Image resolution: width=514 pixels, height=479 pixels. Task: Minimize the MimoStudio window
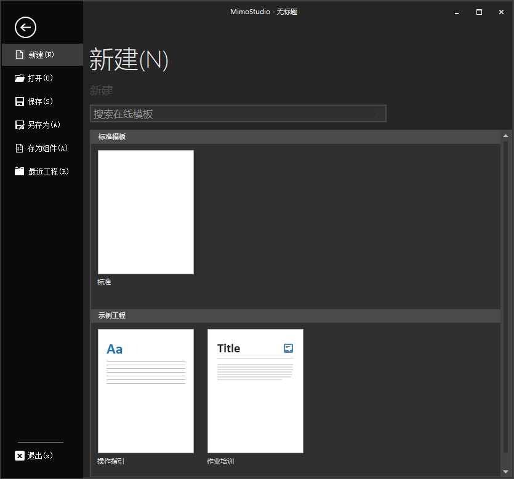456,12
